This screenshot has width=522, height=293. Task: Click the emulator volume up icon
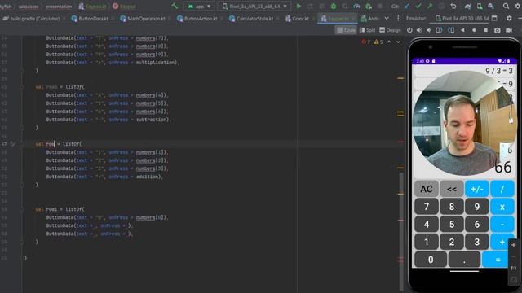[419, 30]
